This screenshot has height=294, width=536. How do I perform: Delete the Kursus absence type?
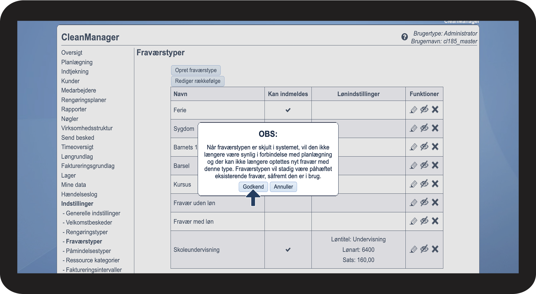(435, 184)
